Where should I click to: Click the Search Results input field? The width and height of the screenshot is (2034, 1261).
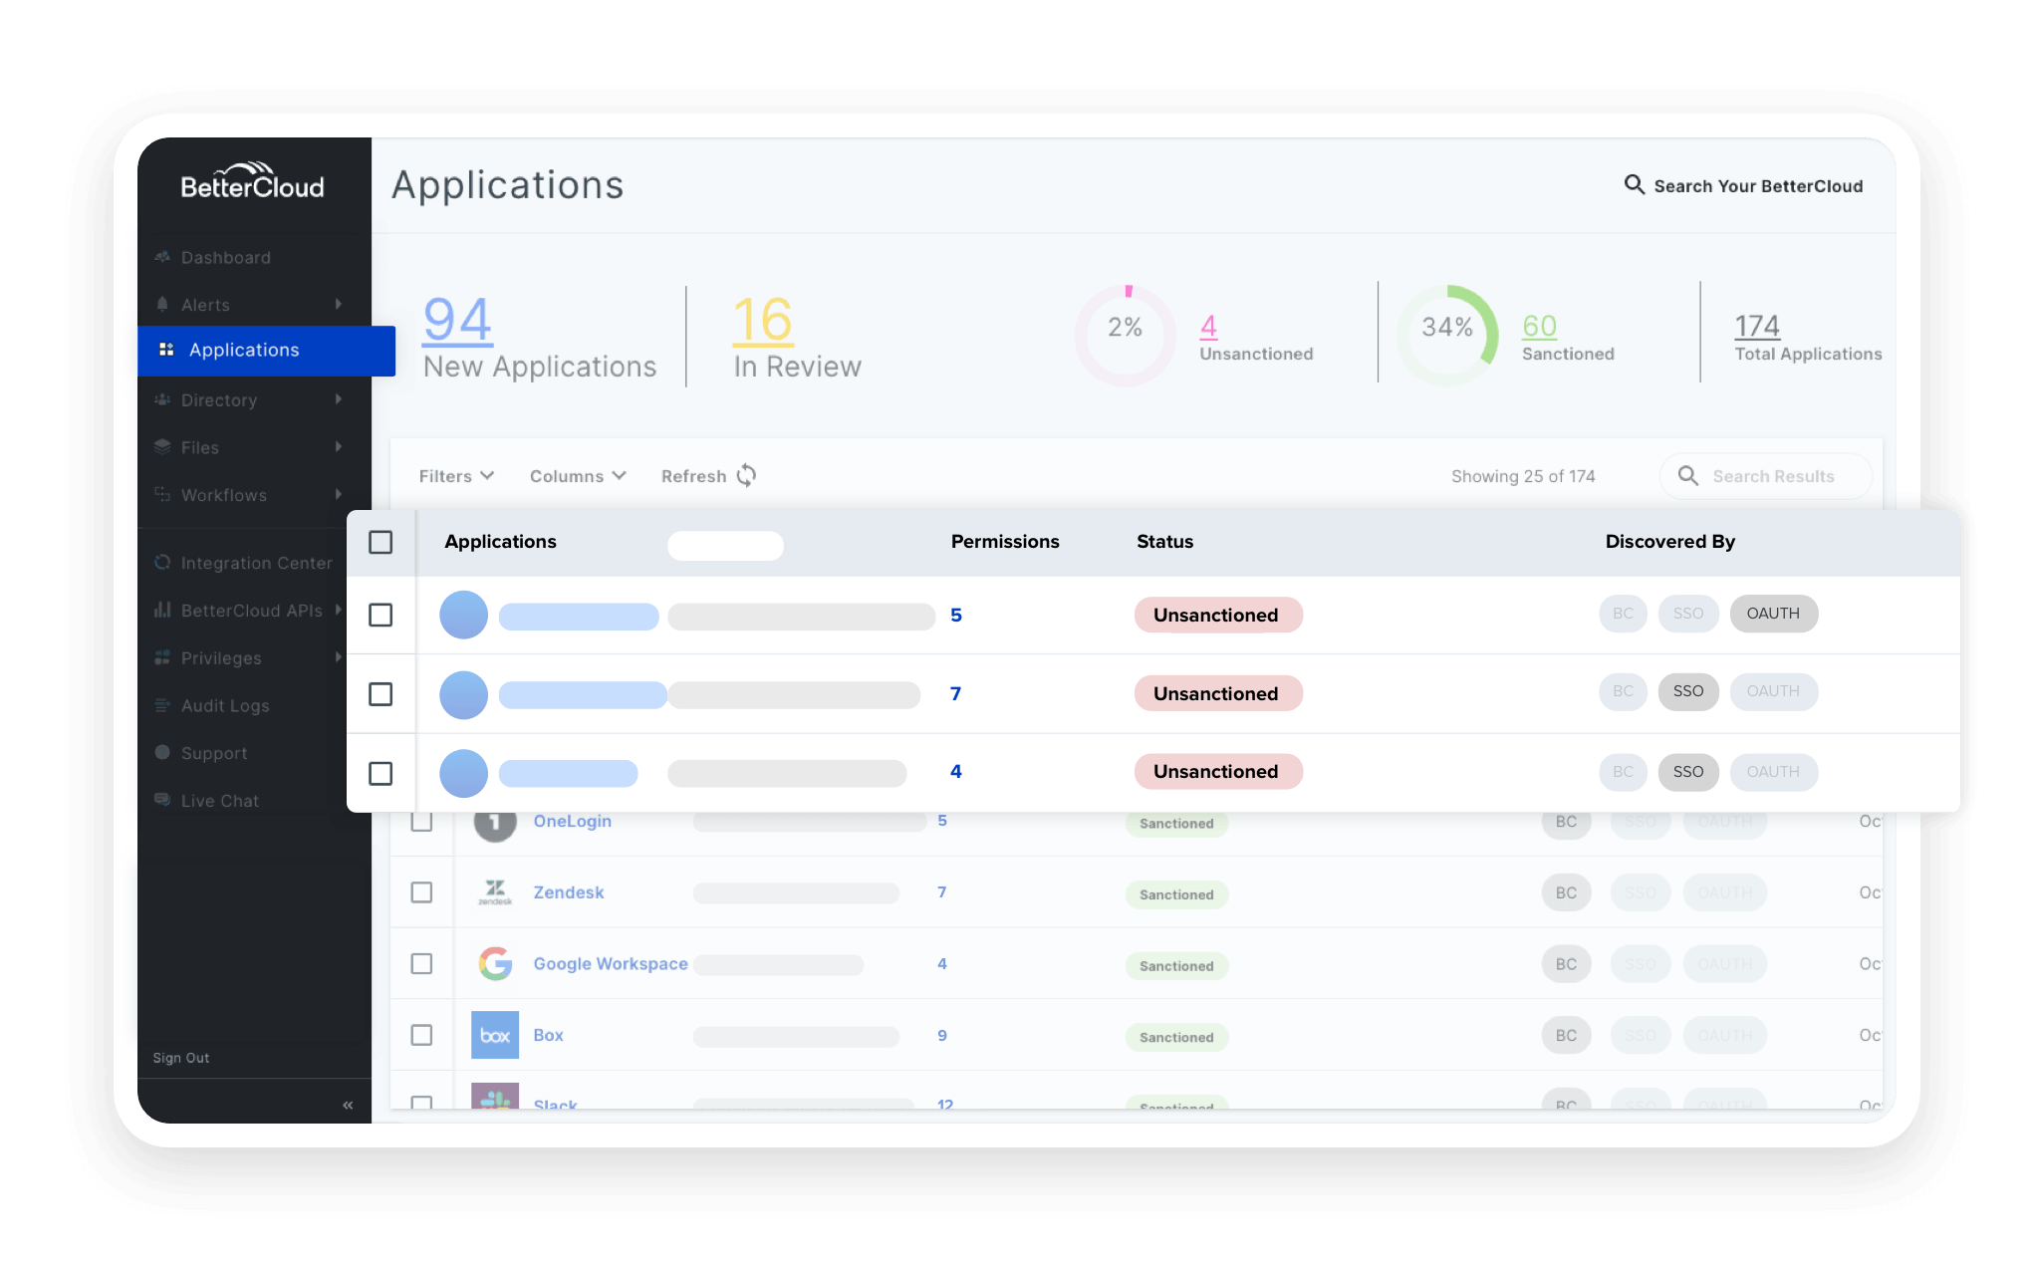[1765, 476]
